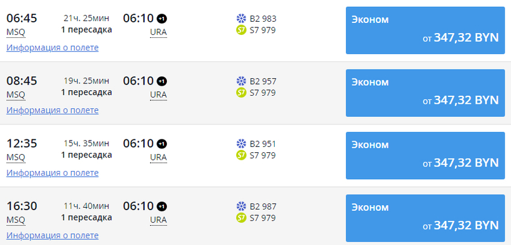The image size is (511, 245).
Task: Open flight information for the 16:30 departure
Action: click(x=52, y=235)
